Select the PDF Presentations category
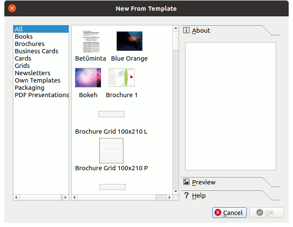This screenshot has width=293, height=227. click(x=41, y=95)
